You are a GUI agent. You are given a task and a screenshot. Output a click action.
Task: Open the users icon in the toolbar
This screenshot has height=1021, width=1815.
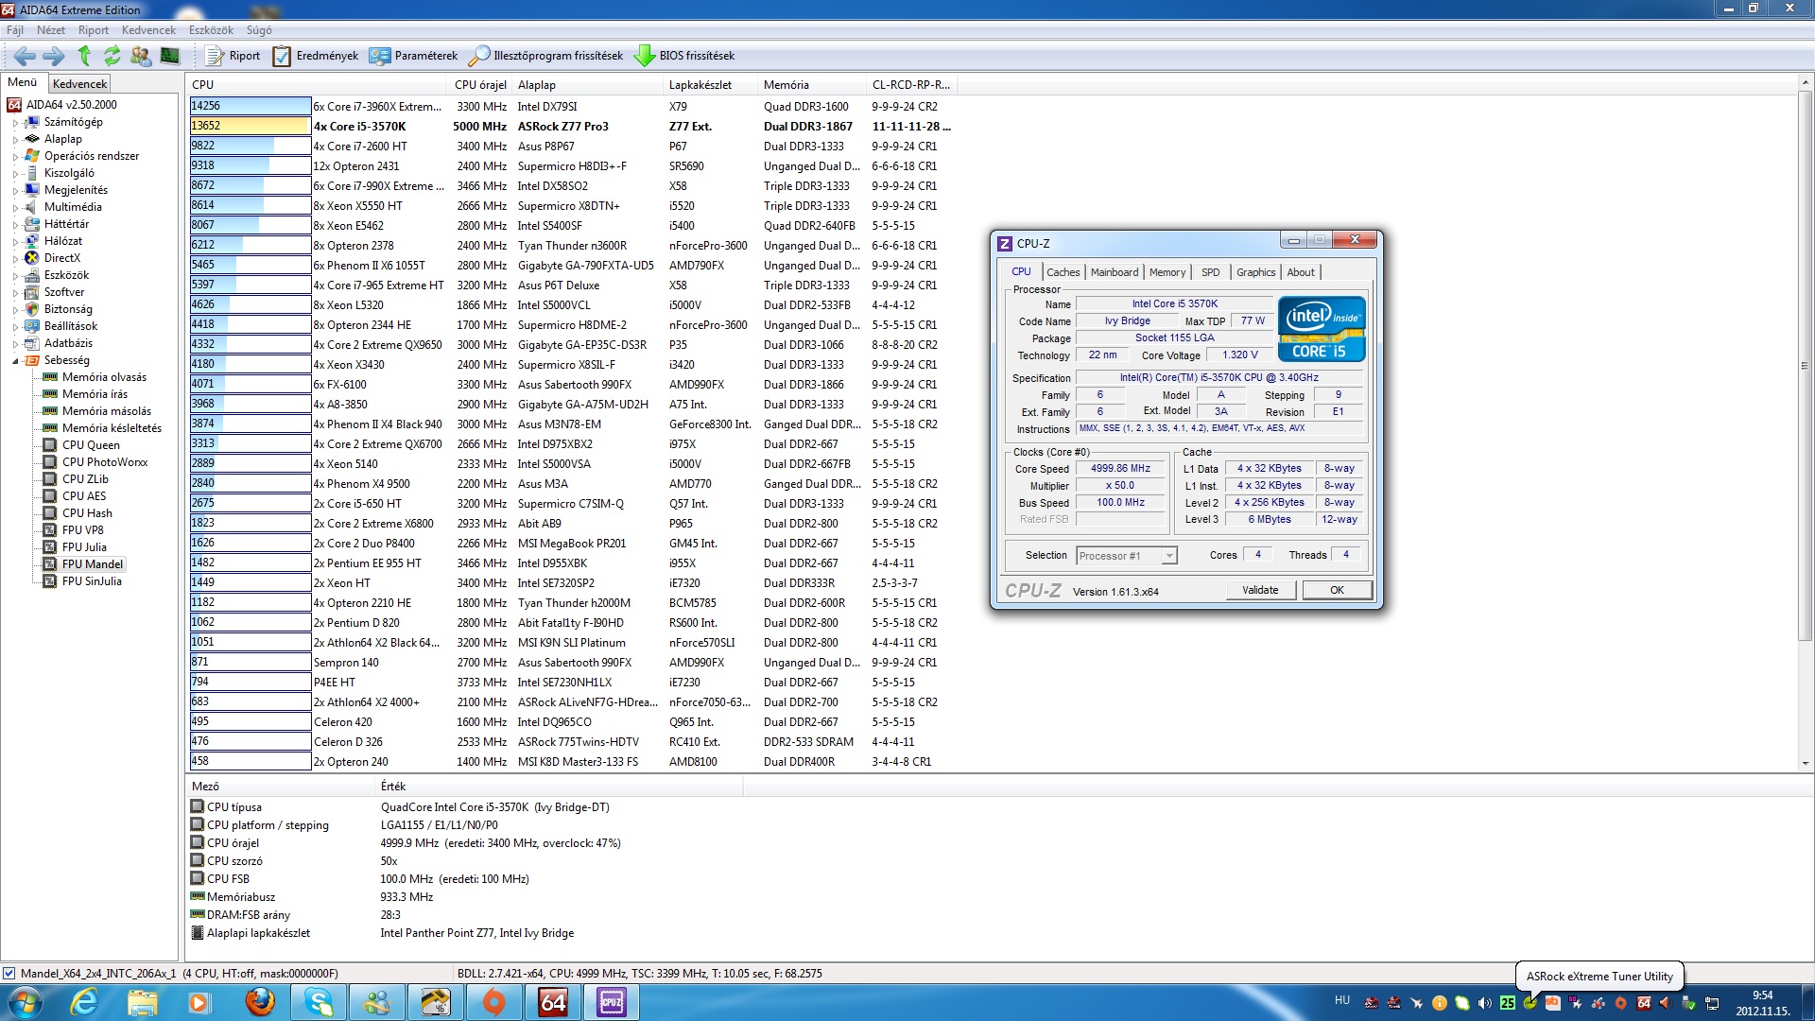pyautogui.click(x=141, y=56)
